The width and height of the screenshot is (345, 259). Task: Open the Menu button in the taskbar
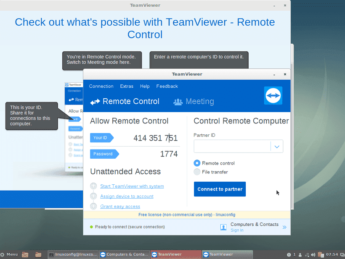tap(9, 254)
